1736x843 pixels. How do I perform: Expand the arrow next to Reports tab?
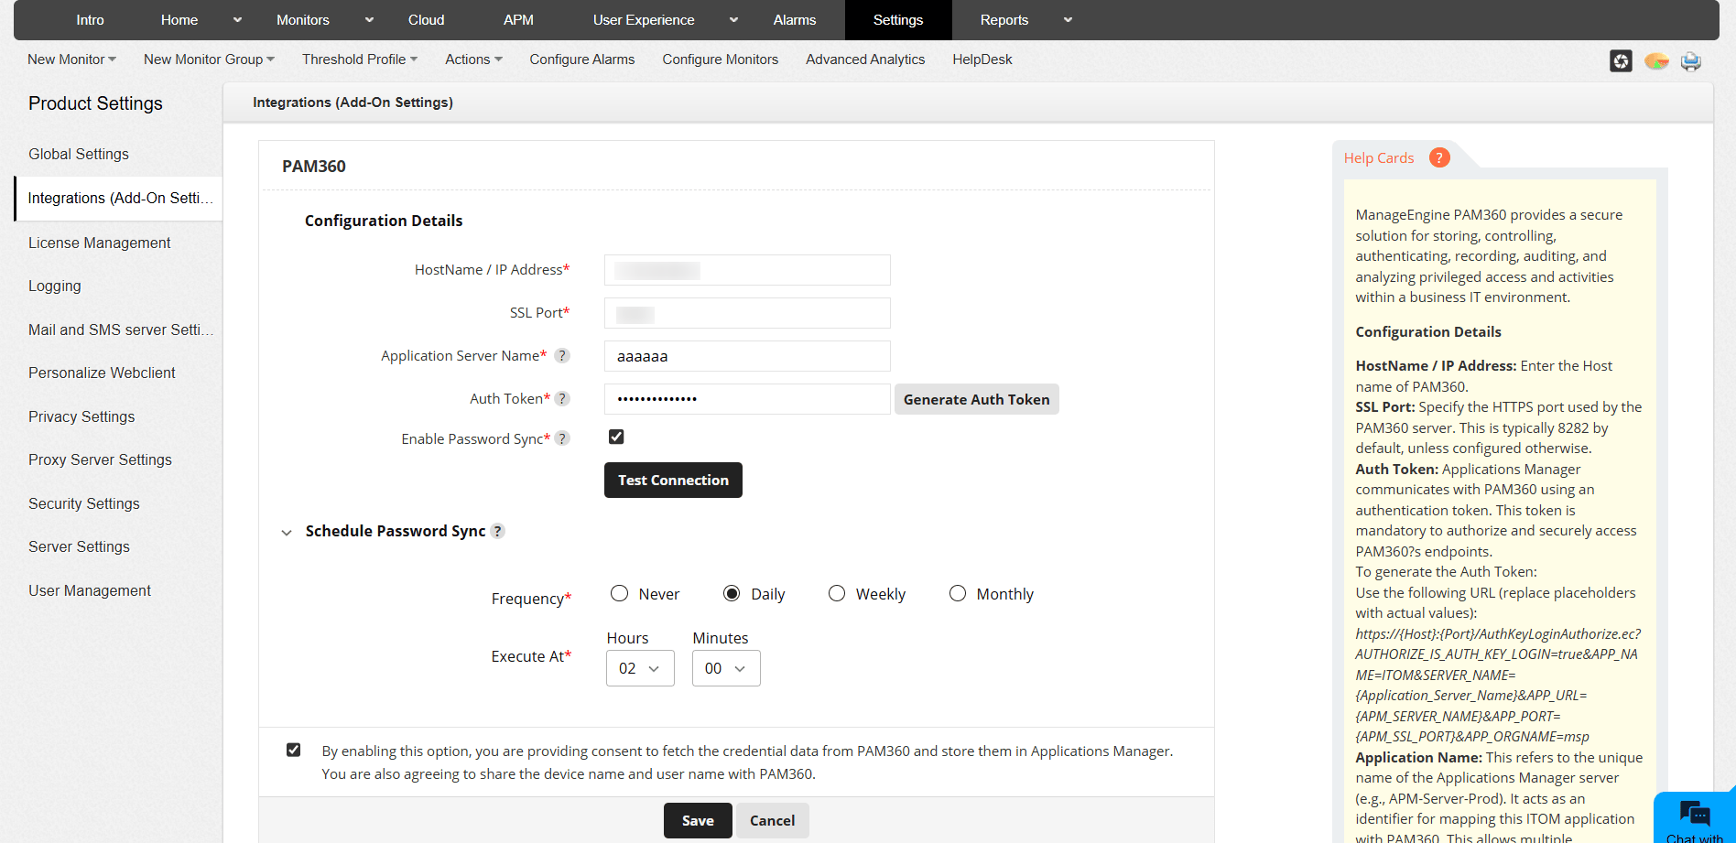point(1068,20)
